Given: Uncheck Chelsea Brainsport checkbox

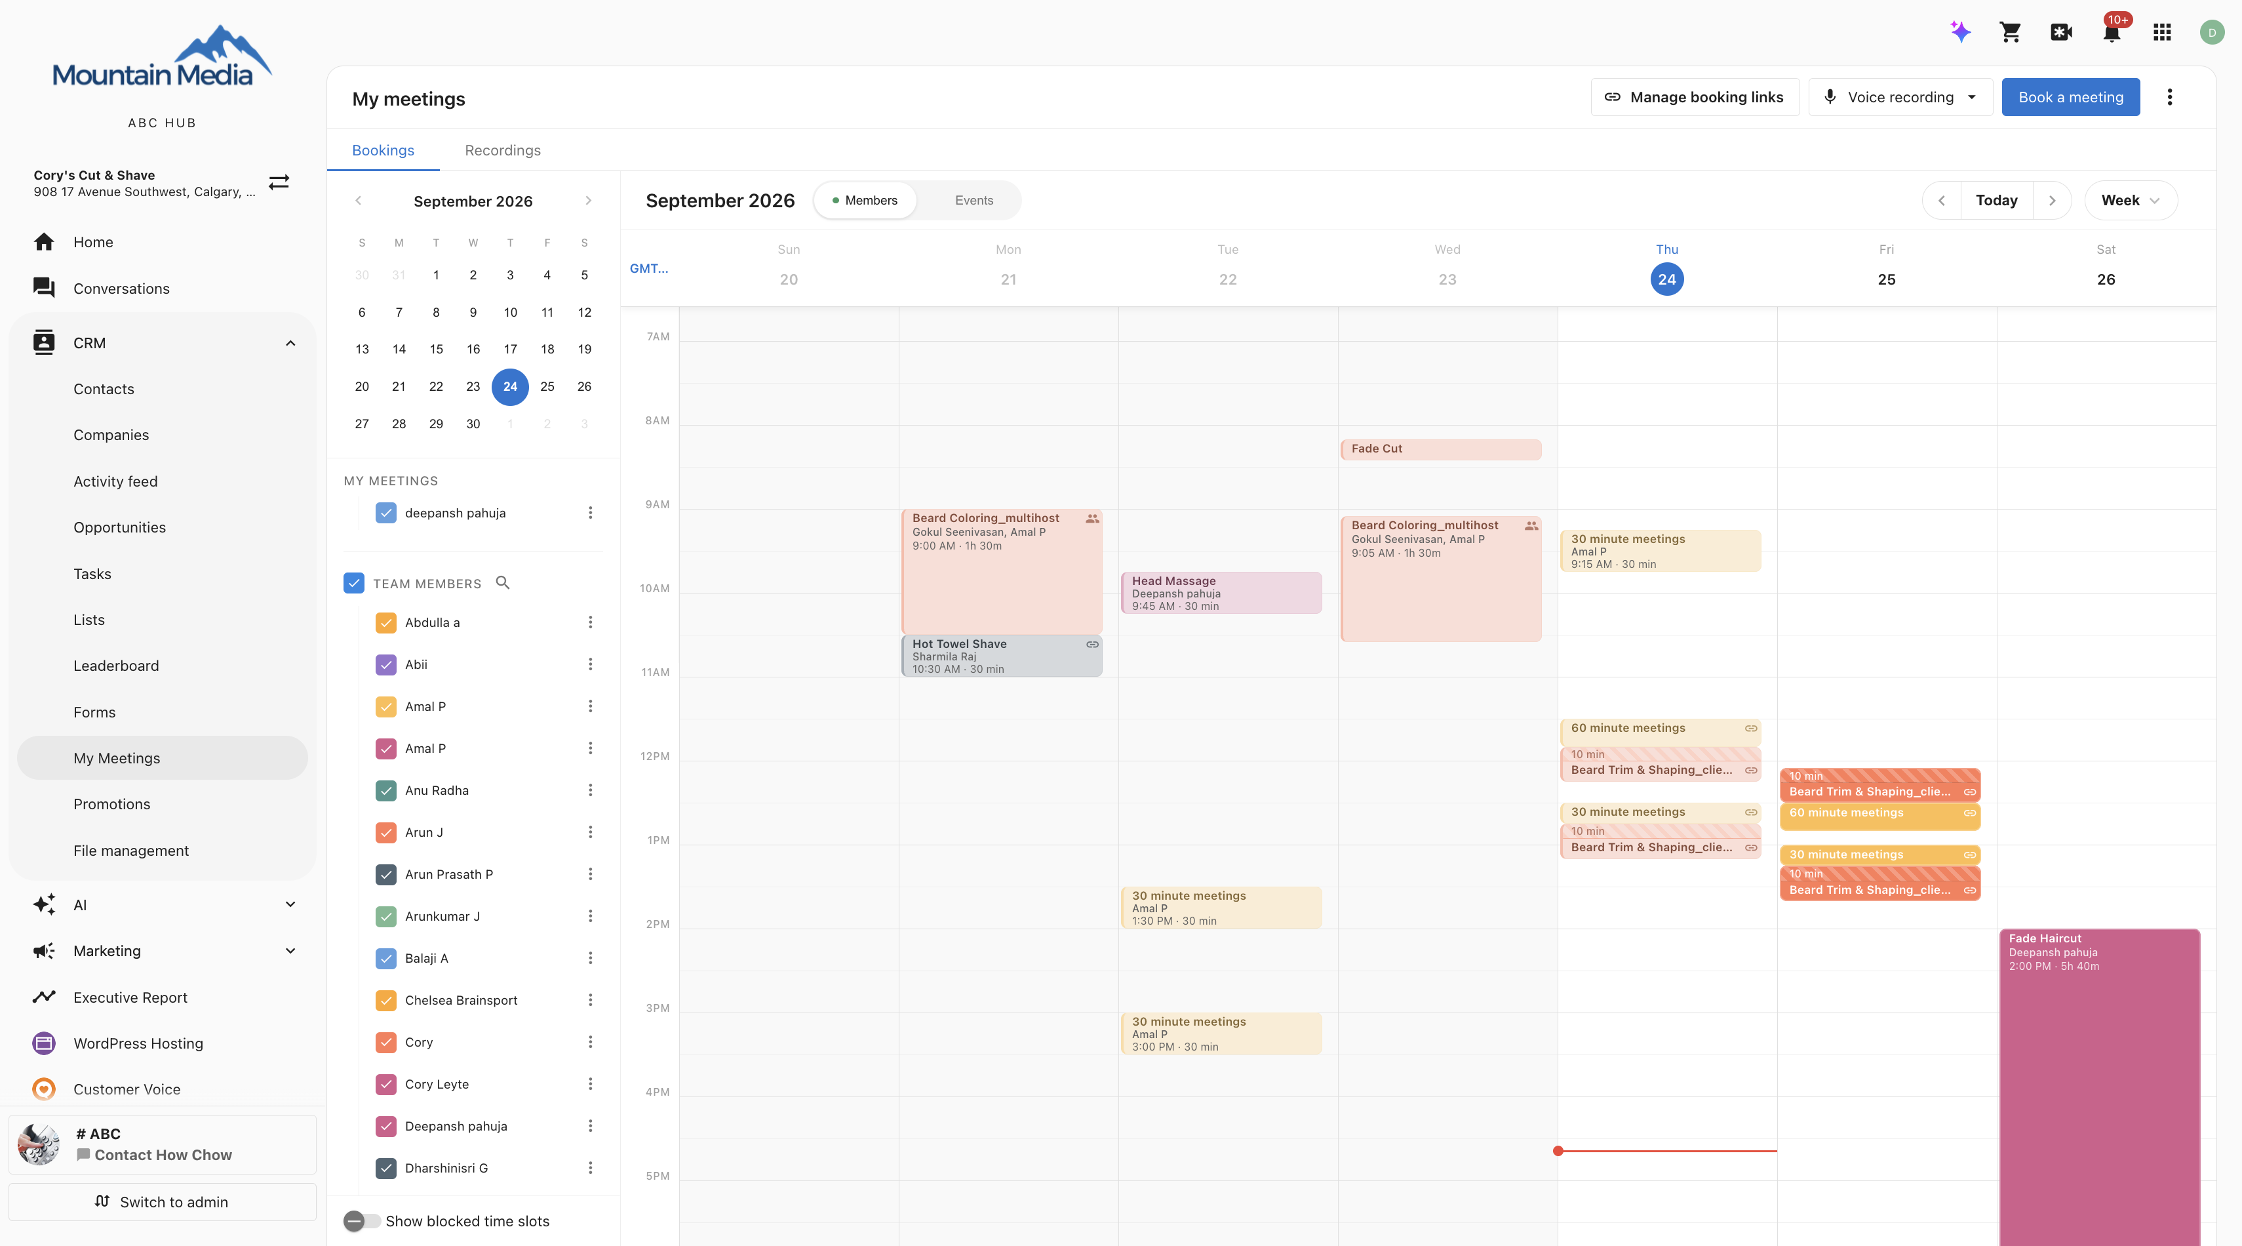Looking at the screenshot, I should pos(385,1001).
